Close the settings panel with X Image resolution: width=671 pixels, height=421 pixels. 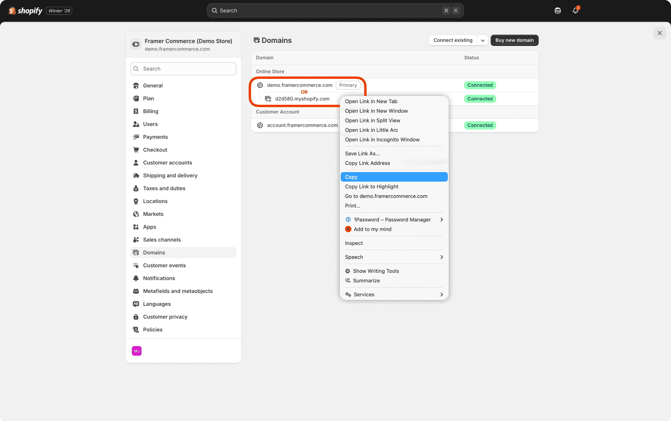(x=660, y=33)
